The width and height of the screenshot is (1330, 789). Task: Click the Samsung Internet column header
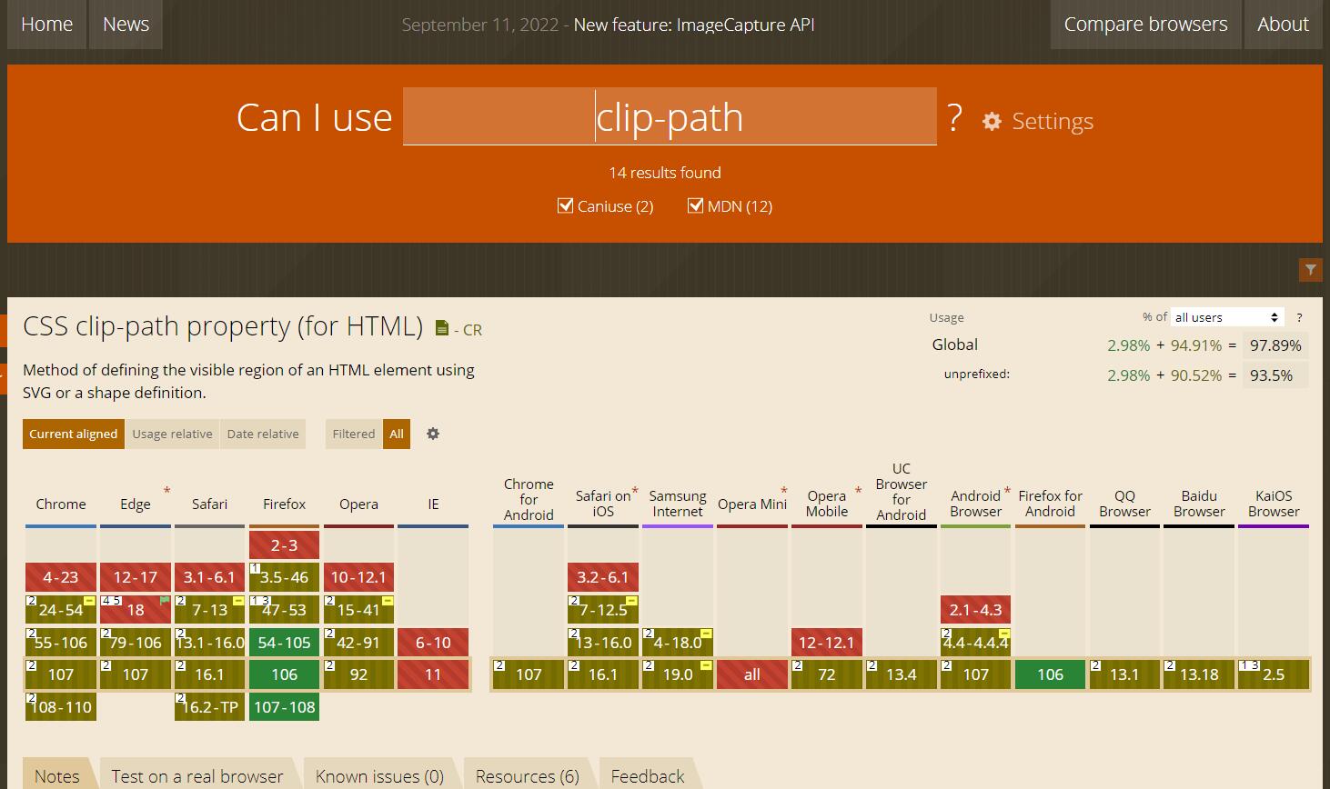point(678,504)
